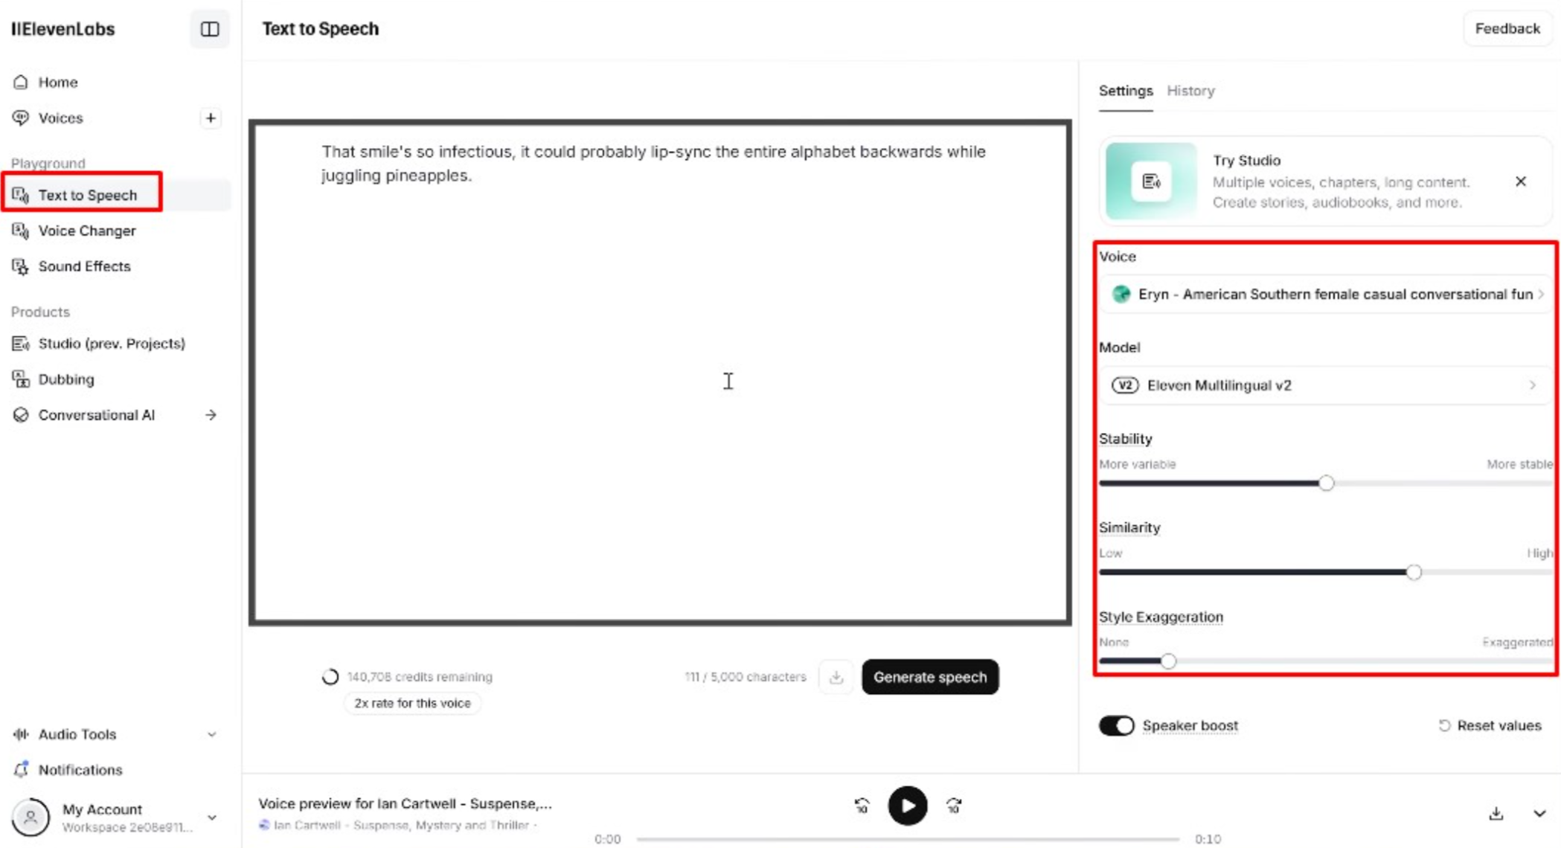Select the Dubbing tool

click(65, 379)
